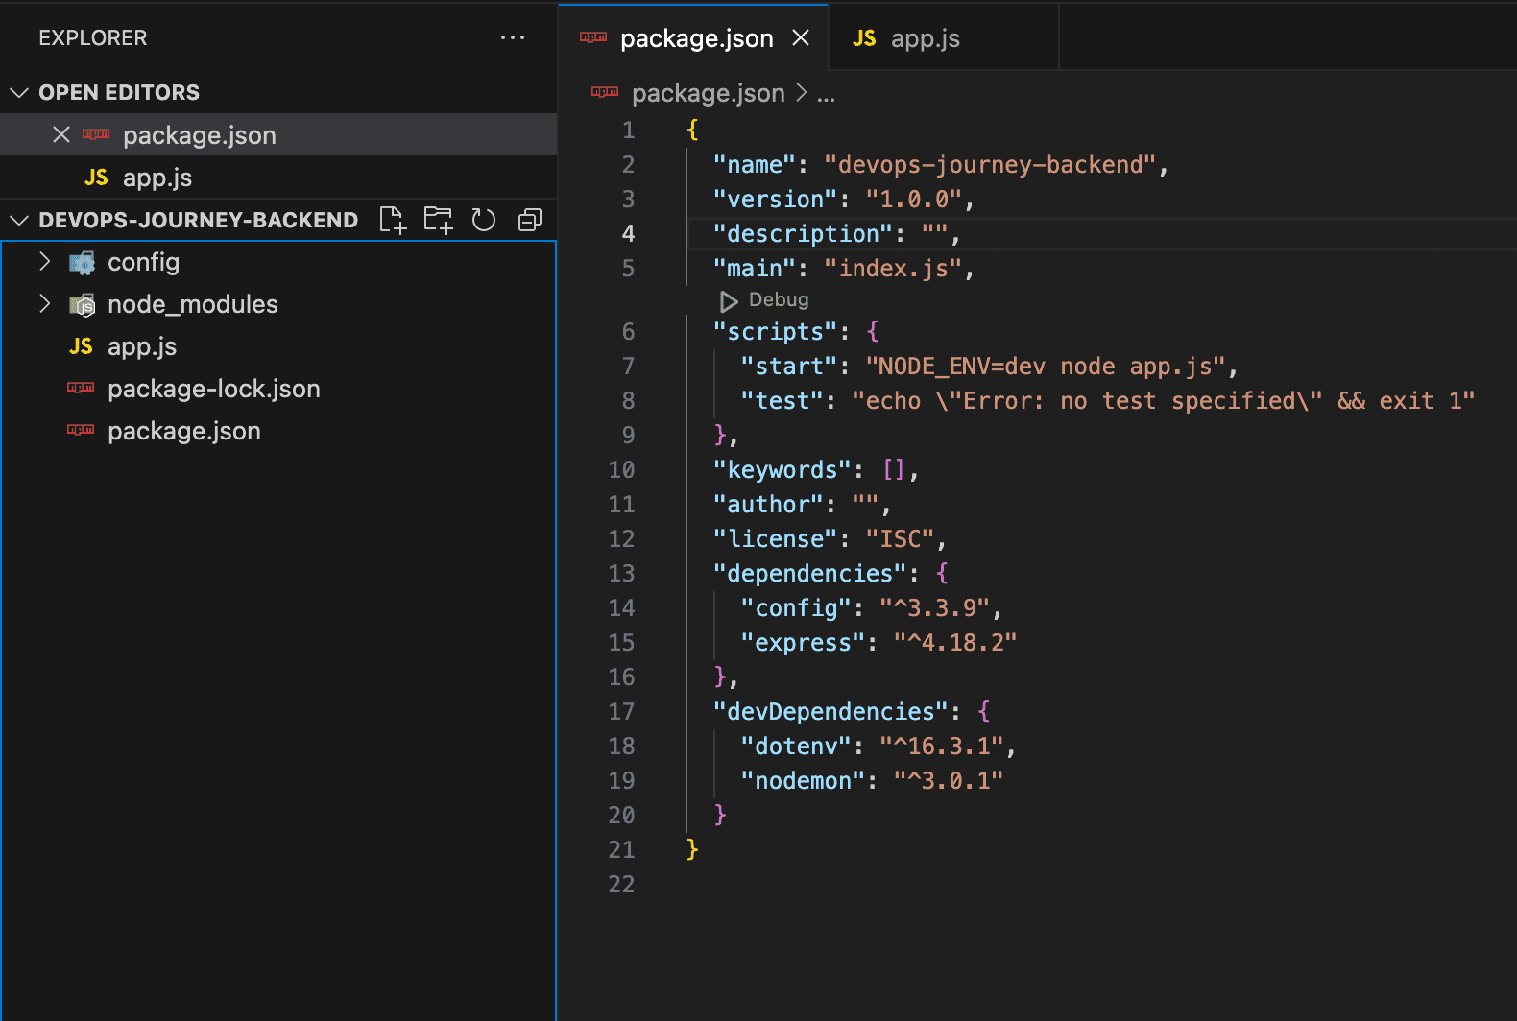Expand the config folder chevron

pos(44,261)
